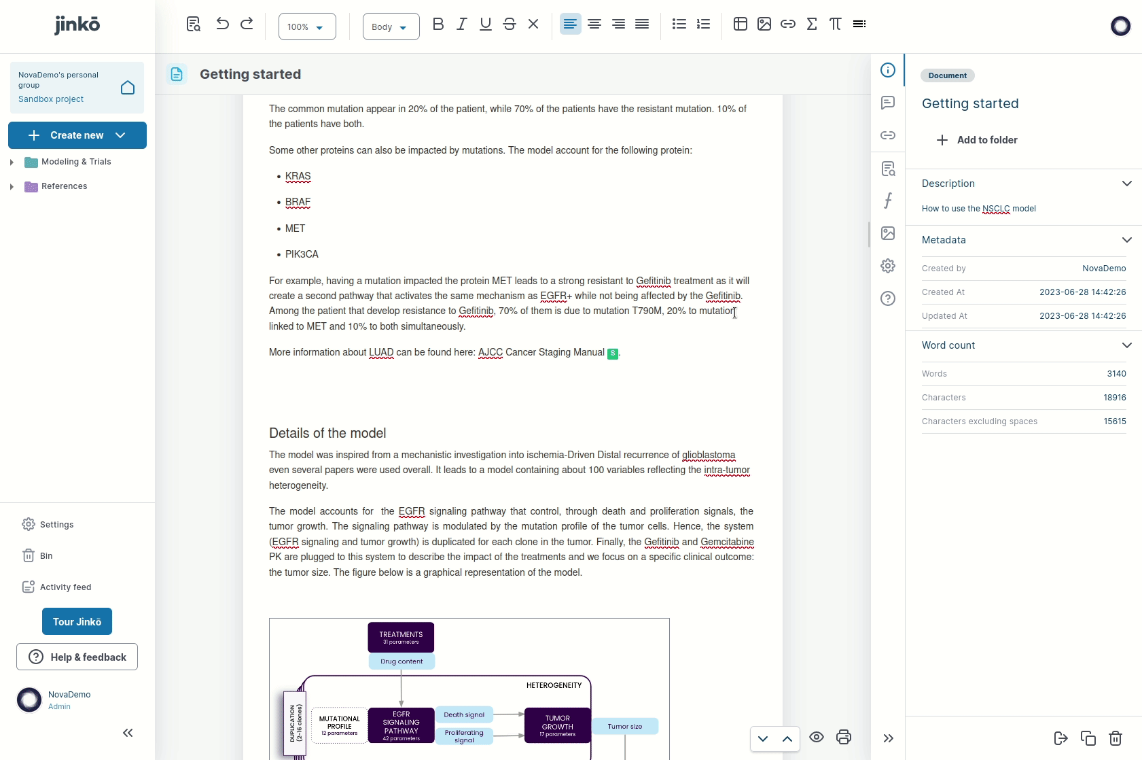Open the comments panel icon
The height and width of the screenshot is (760, 1142).
(x=888, y=103)
